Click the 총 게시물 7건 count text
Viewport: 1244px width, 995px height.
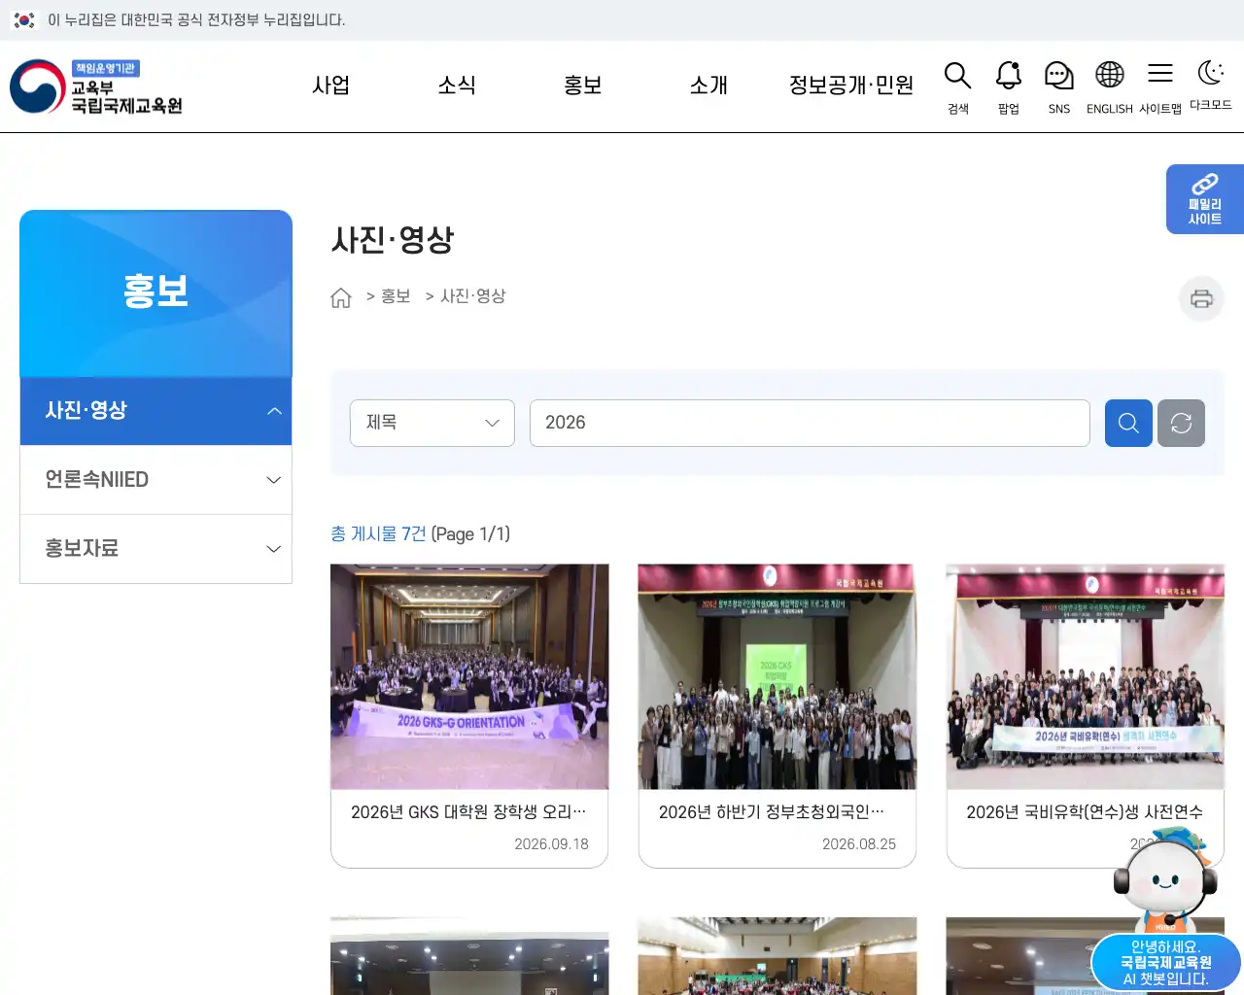[x=378, y=534]
